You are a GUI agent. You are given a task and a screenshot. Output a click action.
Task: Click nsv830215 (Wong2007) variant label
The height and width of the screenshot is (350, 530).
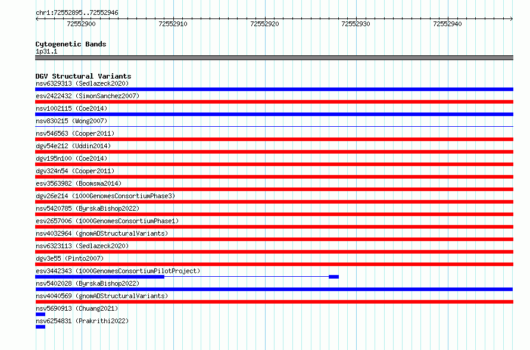(71, 121)
